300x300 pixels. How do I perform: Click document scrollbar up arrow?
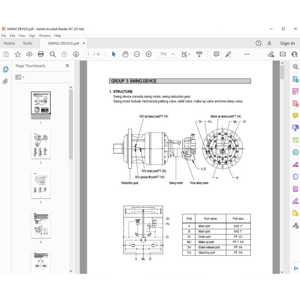tap(282, 63)
